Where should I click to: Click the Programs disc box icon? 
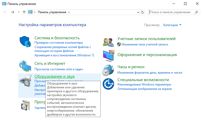pos(25,105)
